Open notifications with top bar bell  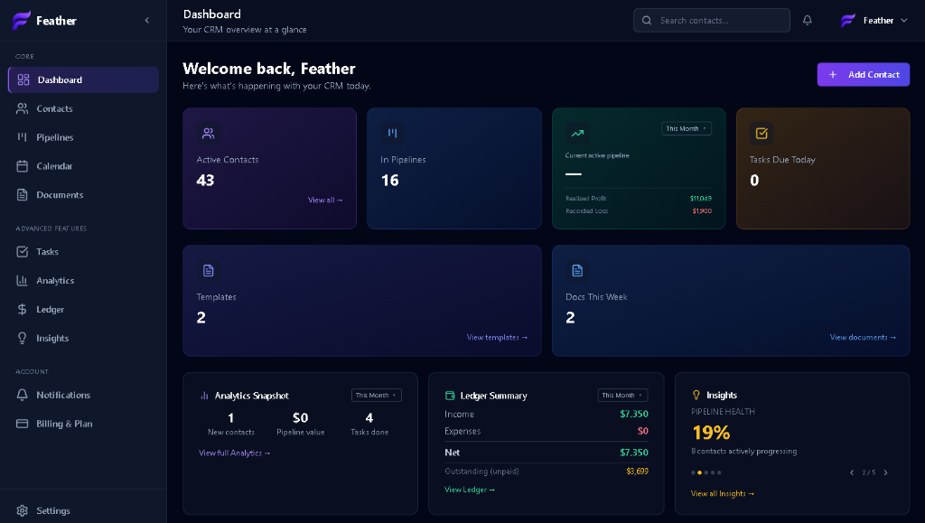807,20
